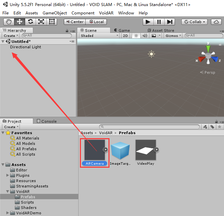Open the Collab dropdown
224x216 pixels.
point(194,22)
